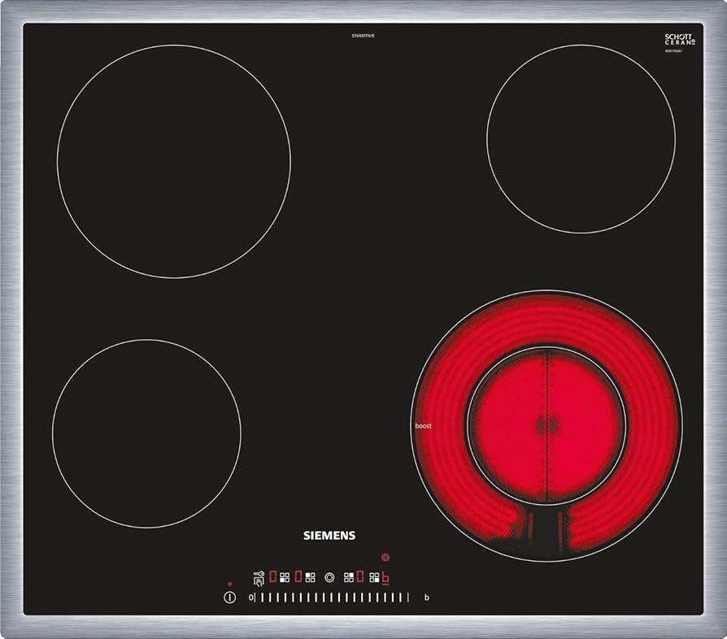Tap the 0 mark on the power slider
The height and width of the screenshot is (639, 727).
coord(250,595)
